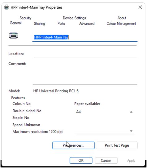Click the Double-sided: No text
Screen dimensions: 147x168
tap(27, 111)
